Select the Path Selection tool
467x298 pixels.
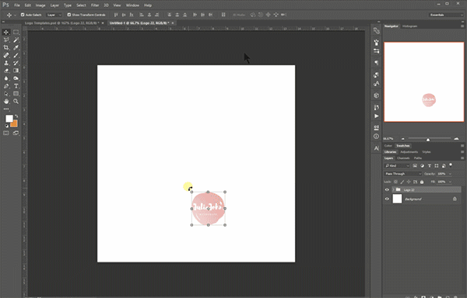[6, 94]
